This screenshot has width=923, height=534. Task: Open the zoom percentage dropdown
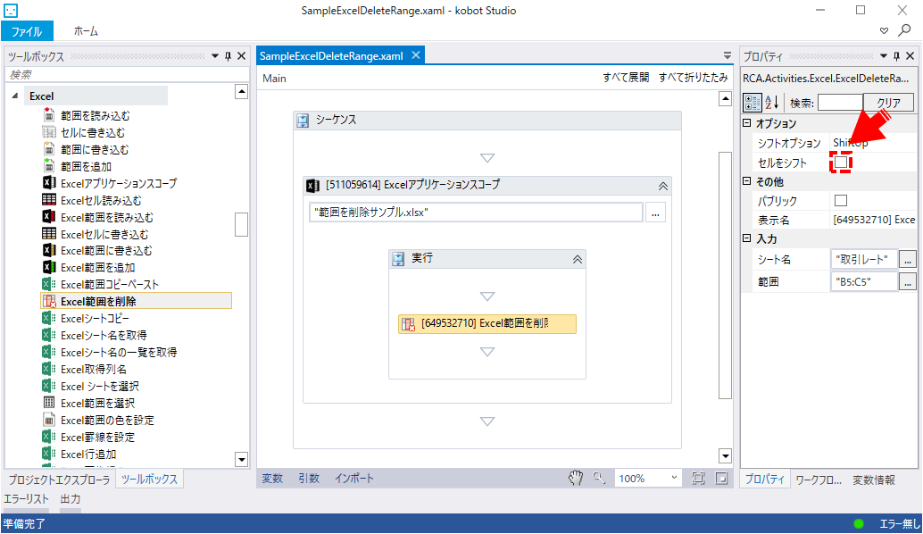pyautogui.click(x=674, y=478)
